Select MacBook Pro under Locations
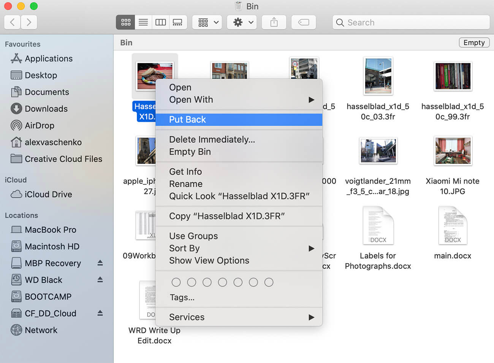The width and height of the screenshot is (494, 363). tap(51, 230)
